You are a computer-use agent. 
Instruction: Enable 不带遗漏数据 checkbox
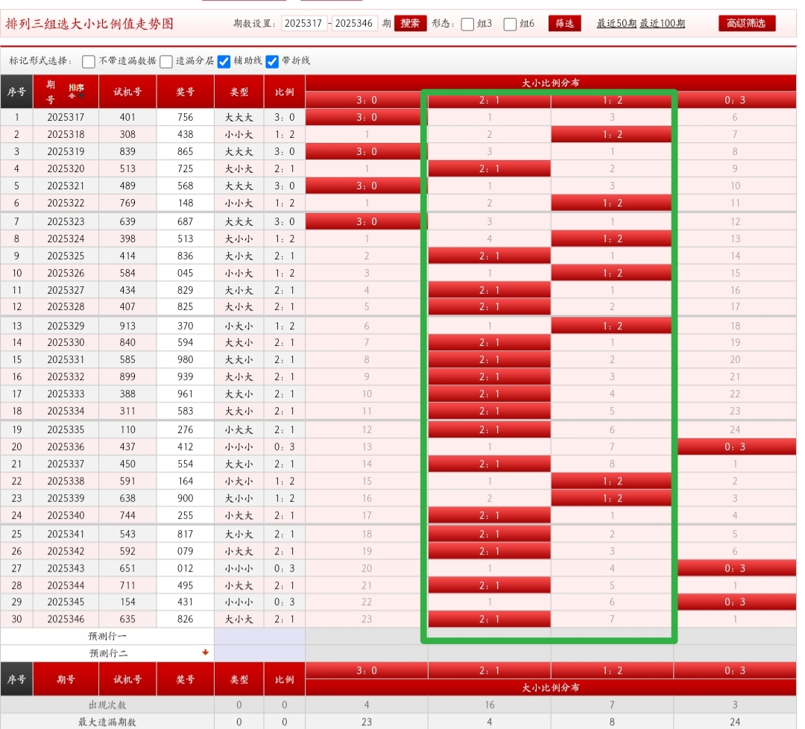[89, 62]
